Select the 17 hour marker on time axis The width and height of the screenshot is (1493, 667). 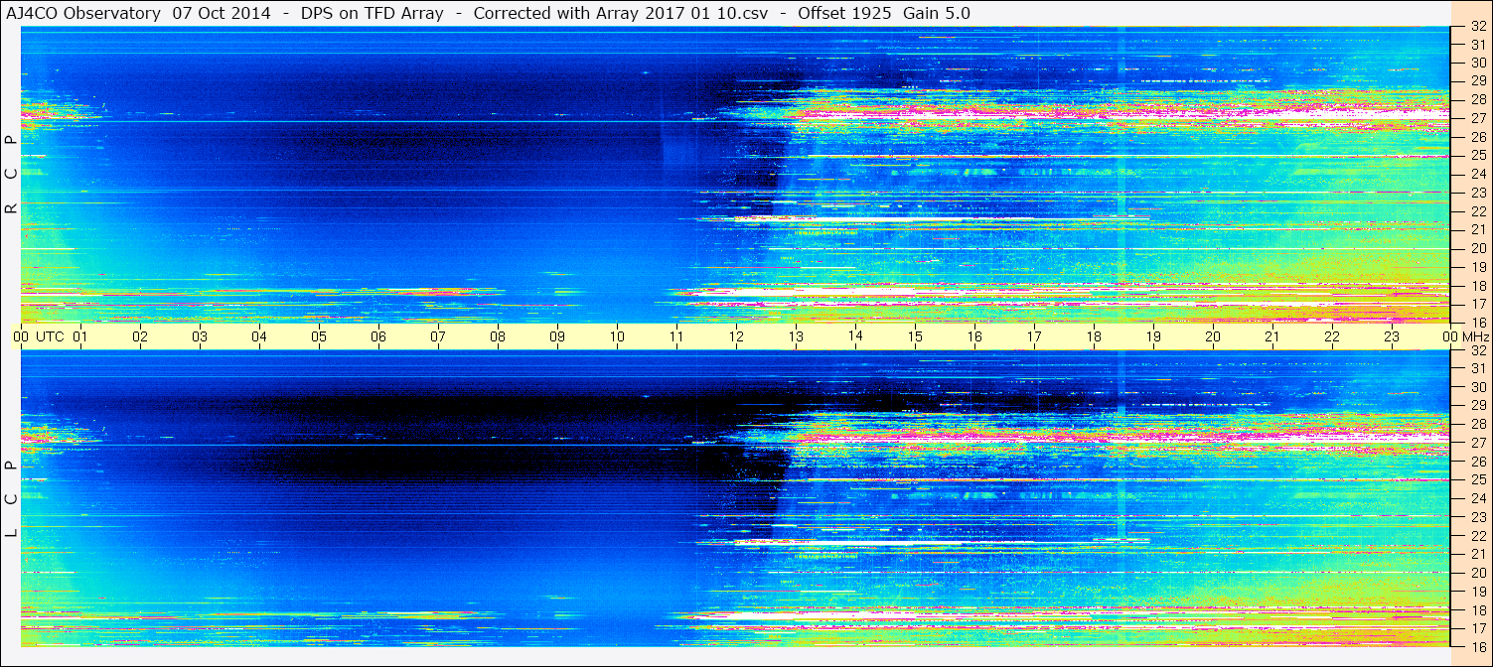(1034, 337)
